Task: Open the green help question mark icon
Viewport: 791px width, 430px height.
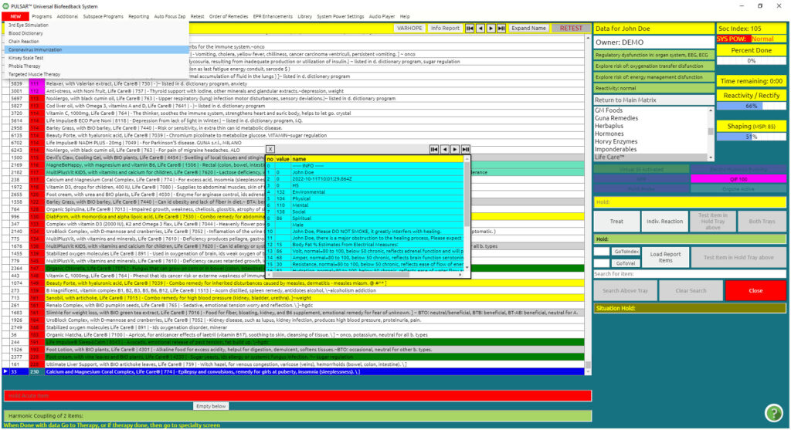Action: (773, 412)
